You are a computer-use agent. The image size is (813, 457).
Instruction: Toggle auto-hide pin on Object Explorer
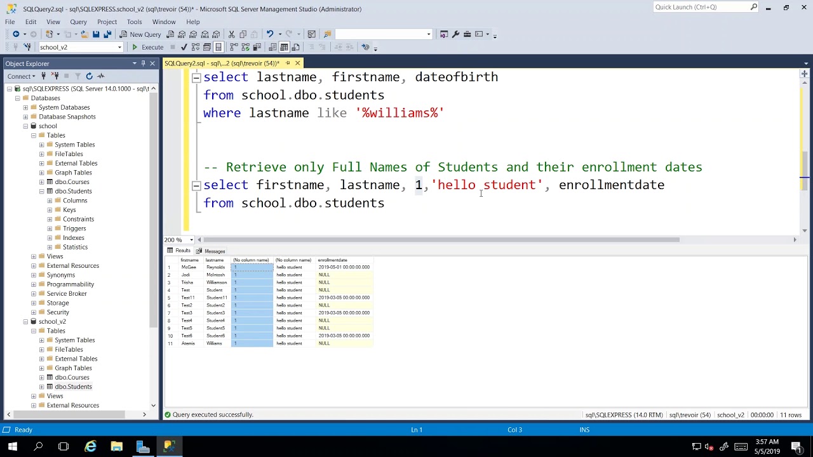click(x=144, y=63)
